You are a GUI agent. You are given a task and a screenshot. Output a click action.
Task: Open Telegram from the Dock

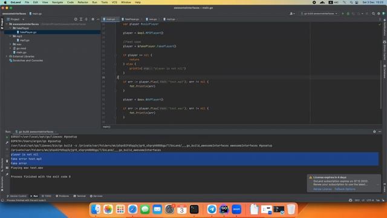click(x=212, y=210)
